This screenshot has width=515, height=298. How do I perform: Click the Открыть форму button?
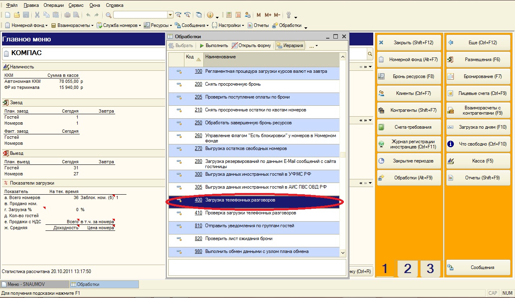(x=252, y=45)
